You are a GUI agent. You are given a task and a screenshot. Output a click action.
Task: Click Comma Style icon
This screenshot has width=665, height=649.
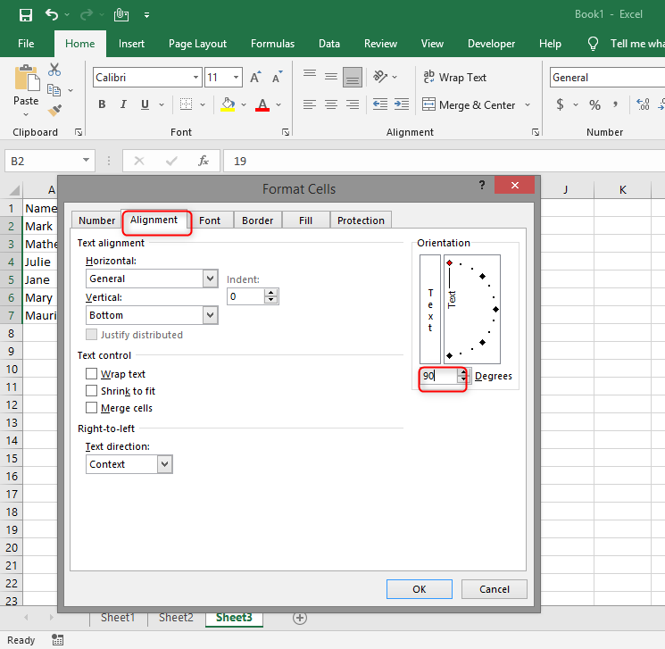(615, 104)
